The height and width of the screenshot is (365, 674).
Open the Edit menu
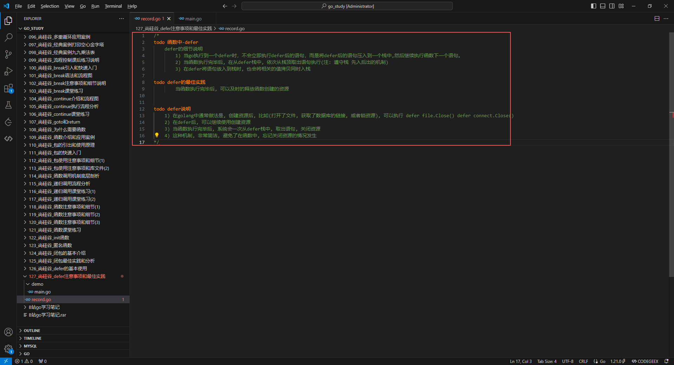pyautogui.click(x=31, y=6)
